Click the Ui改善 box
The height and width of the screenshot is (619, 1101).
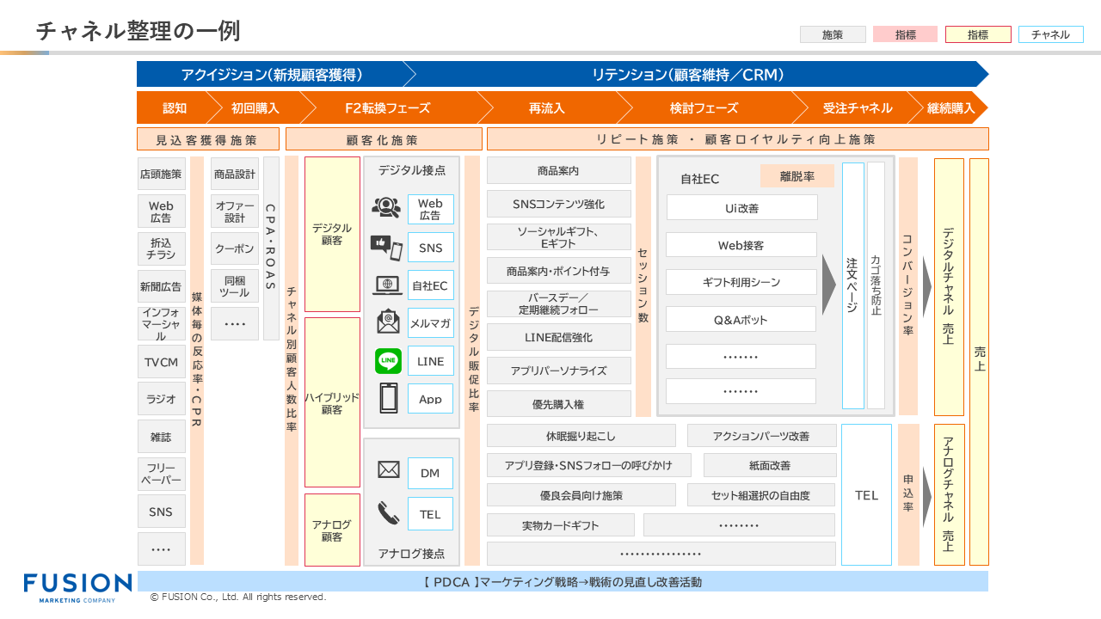pos(741,207)
